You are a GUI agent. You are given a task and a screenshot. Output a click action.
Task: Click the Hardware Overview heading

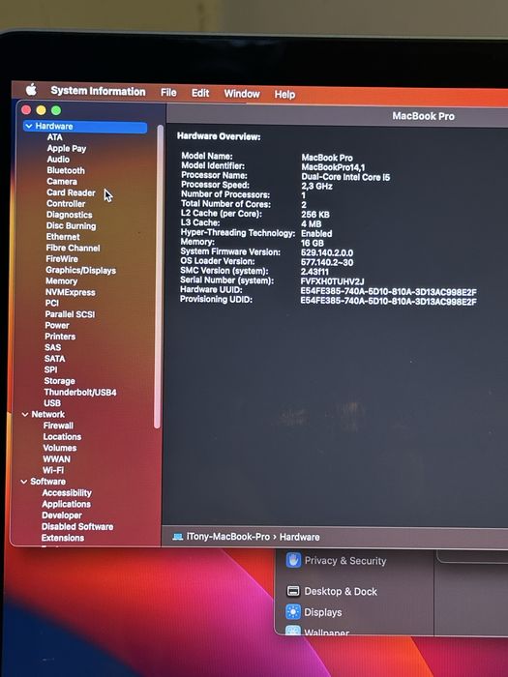[219, 136]
